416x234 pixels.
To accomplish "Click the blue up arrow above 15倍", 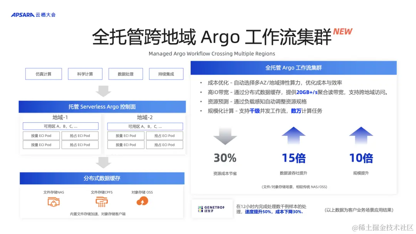I will tap(294, 135).
